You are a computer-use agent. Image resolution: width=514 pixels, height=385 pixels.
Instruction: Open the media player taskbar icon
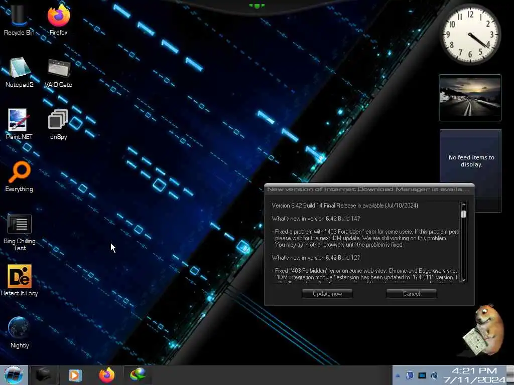[x=75, y=375]
